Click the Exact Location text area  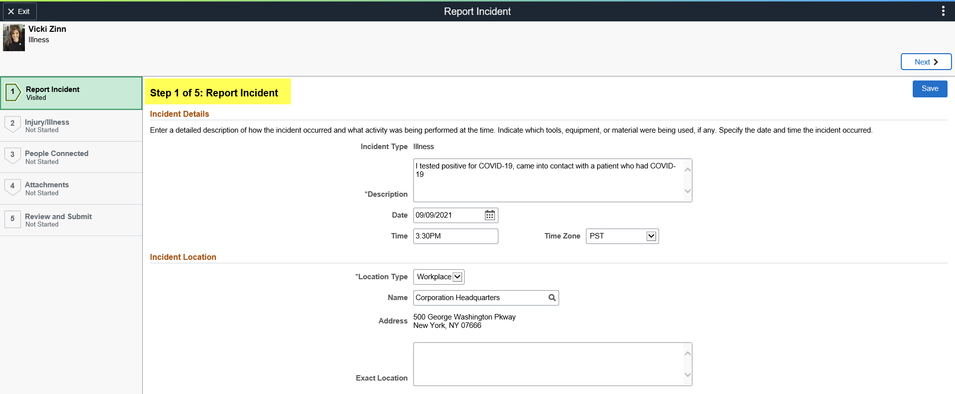(547, 364)
